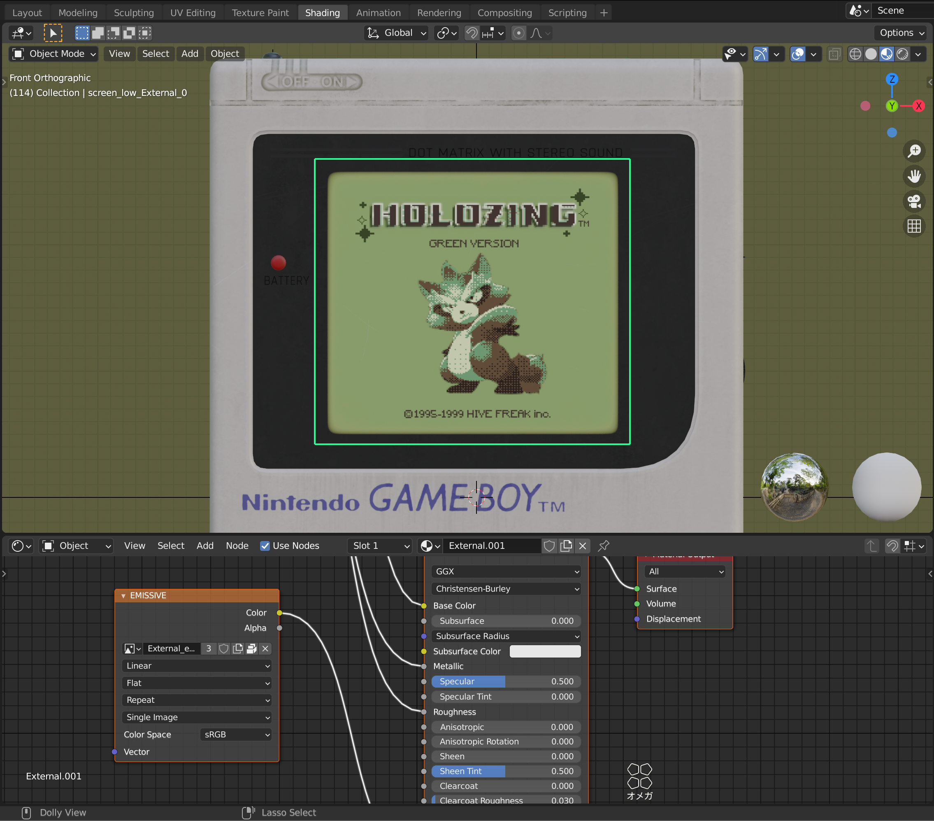The image size is (934, 821).
Task: Switch to solid viewport shading
Action: pos(871,54)
